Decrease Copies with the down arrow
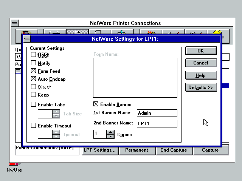 [x=110, y=137]
